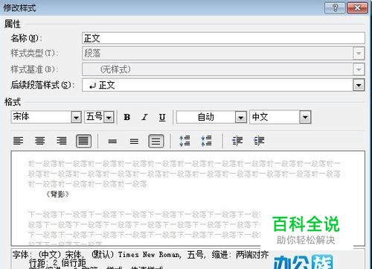Viewport: 372px width, 269px height.
Task: Click increase indent icon
Action: [x=259, y=141]
